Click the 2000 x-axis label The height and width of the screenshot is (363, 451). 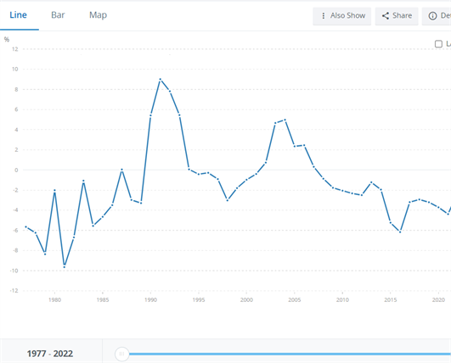tap(246, 300)
